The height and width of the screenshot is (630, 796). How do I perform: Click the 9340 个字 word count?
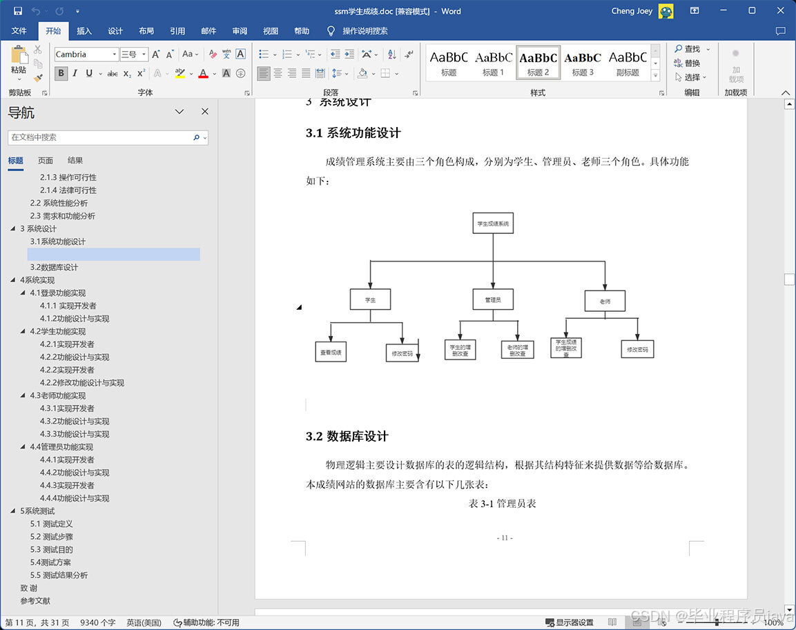tap(98, 622)
